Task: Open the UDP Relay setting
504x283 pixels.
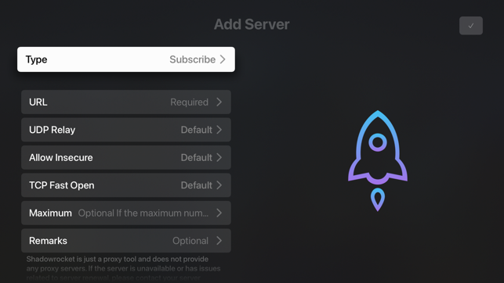Action: (x=126, y=130)
